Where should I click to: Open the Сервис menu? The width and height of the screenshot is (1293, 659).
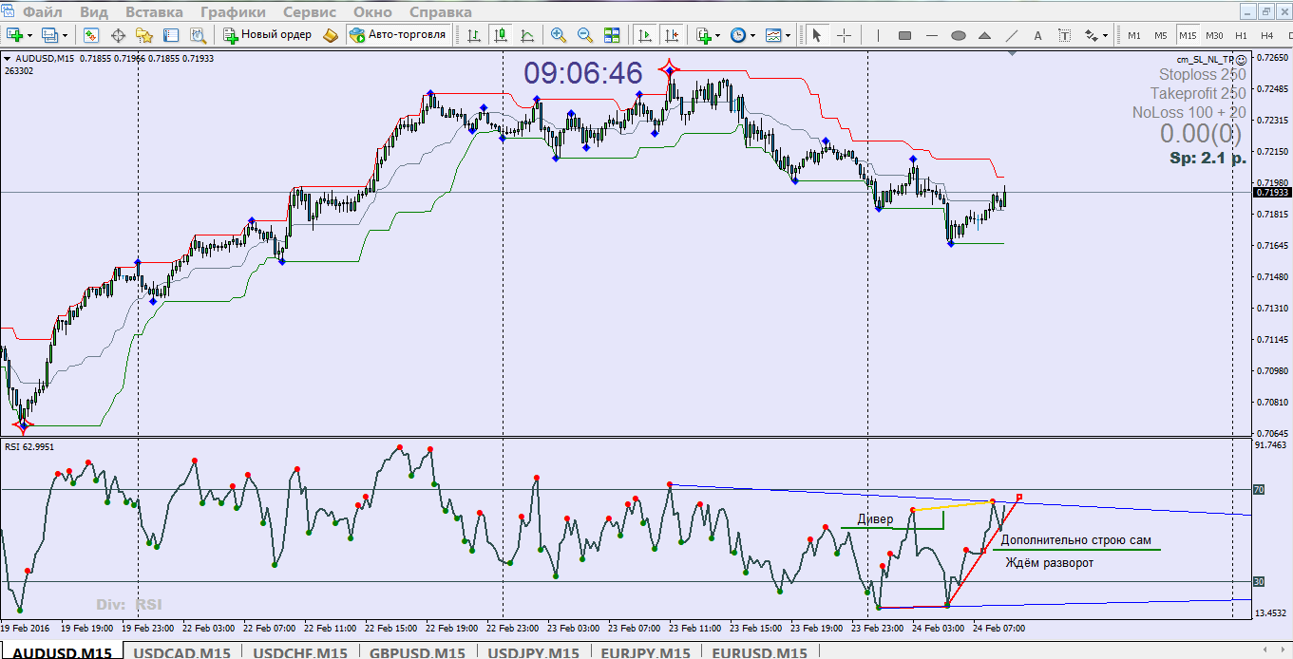(310, 12)
